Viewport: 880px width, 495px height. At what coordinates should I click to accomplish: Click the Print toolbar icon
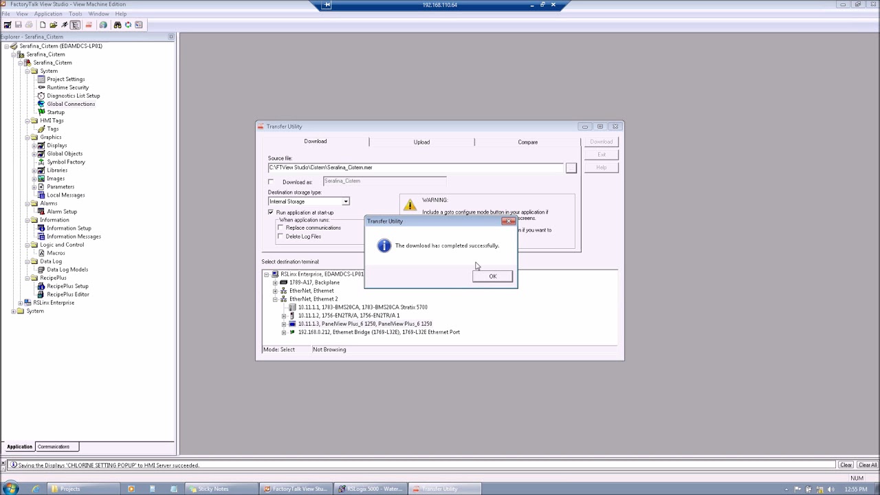click(28, 25)
